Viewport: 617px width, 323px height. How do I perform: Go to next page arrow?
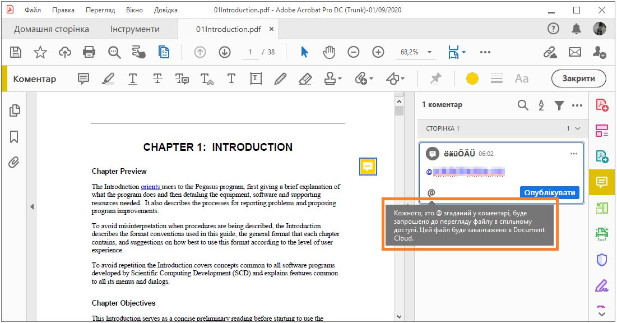tap(225, 52)
